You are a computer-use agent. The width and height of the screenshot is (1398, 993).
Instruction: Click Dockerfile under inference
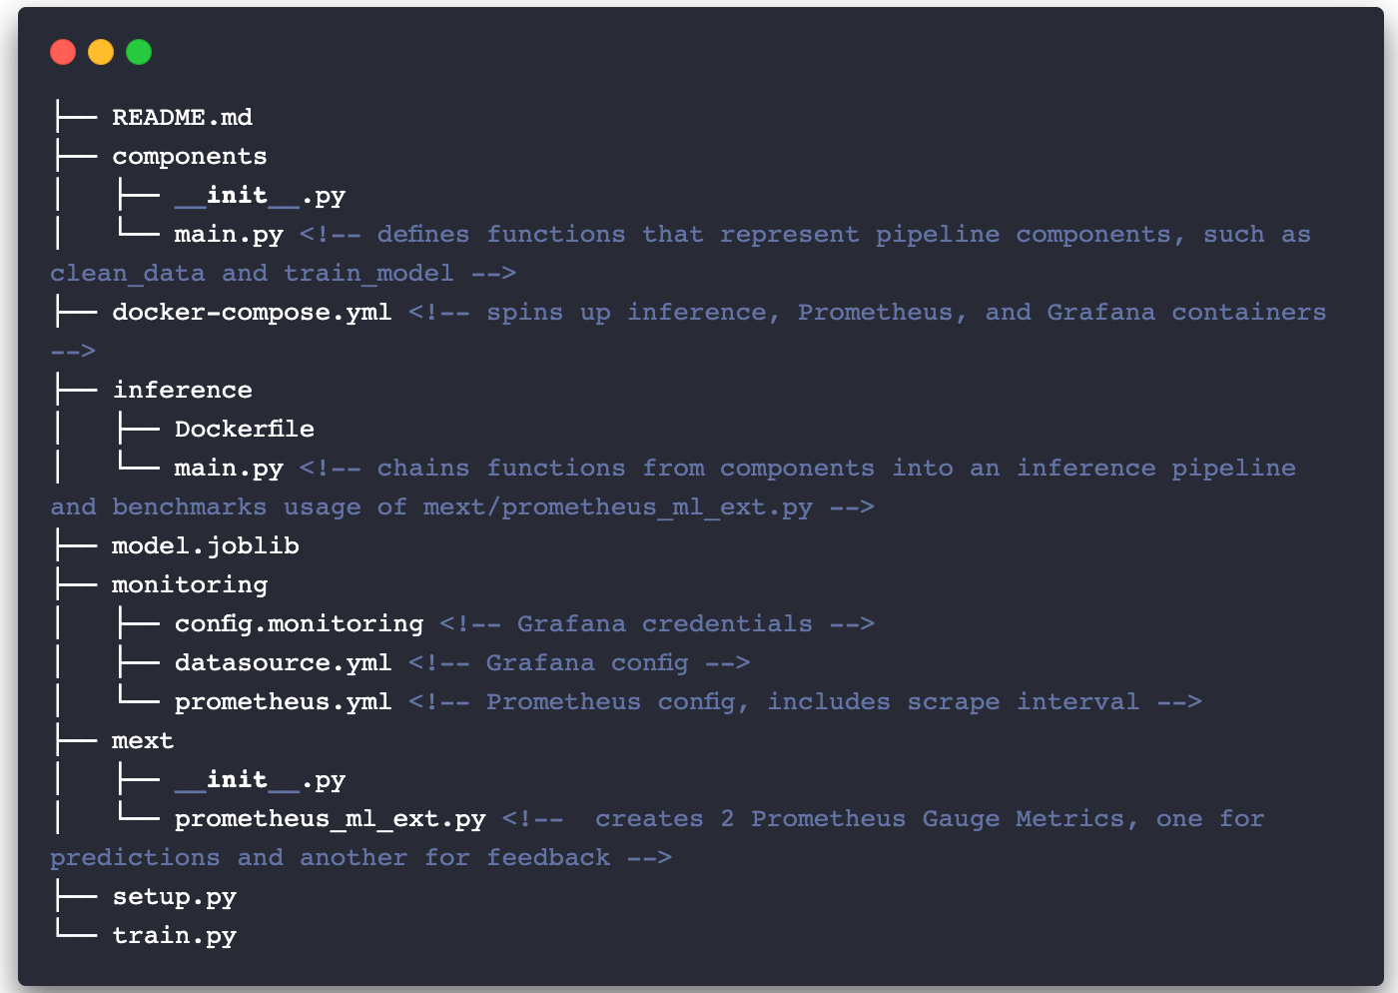(244, 429)
